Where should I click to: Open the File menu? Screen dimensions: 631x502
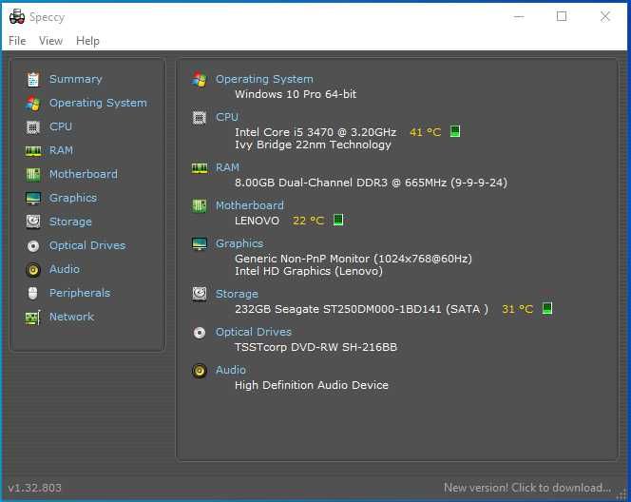click(x=17, y=41)
